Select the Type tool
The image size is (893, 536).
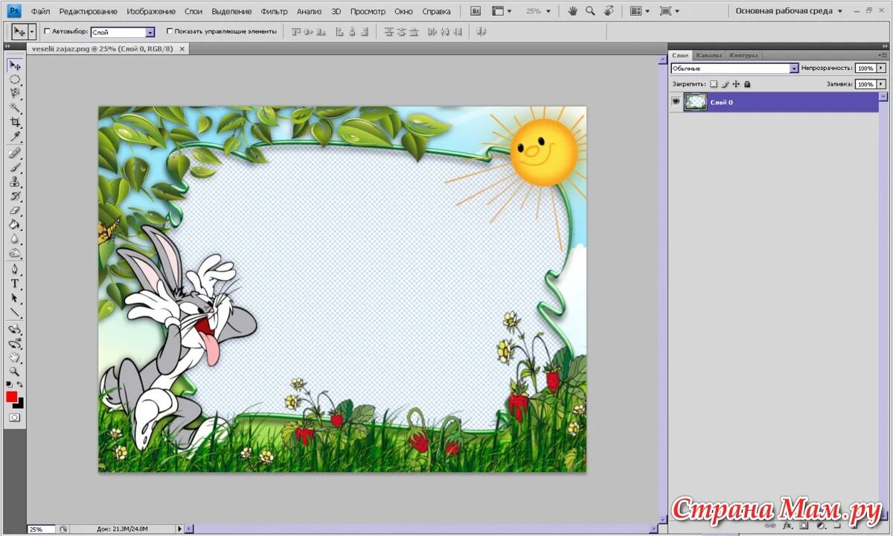pyautogui.click(x=15, y=284)
